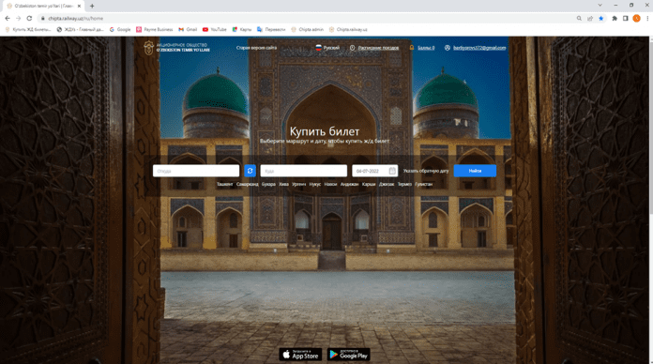
Task: Open the YouTube bookmark
Action: [x=215, y=30]
